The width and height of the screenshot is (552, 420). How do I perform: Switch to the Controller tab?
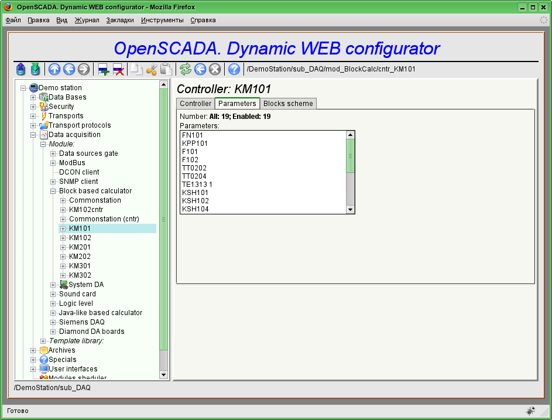pyautogui.click(x=196, y=104)
